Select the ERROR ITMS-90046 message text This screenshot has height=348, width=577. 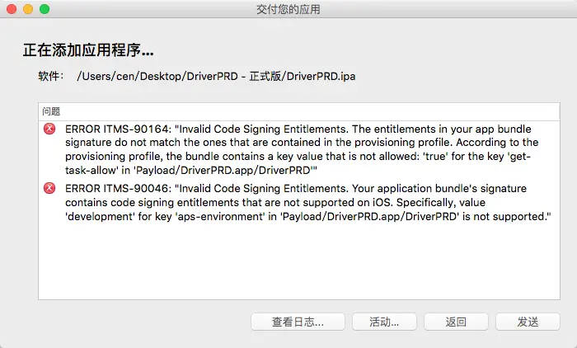pos(308,202)
